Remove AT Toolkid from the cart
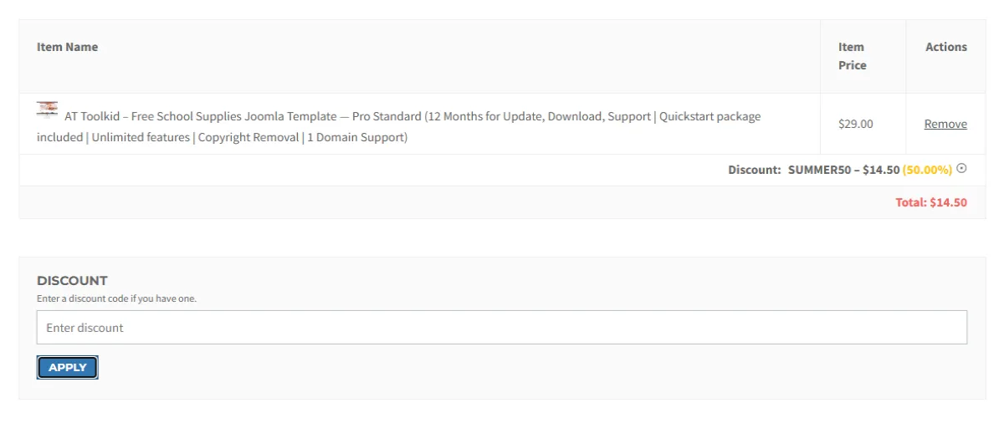The height and width of the screenshot is (423, 1004). tap(945, 124)
